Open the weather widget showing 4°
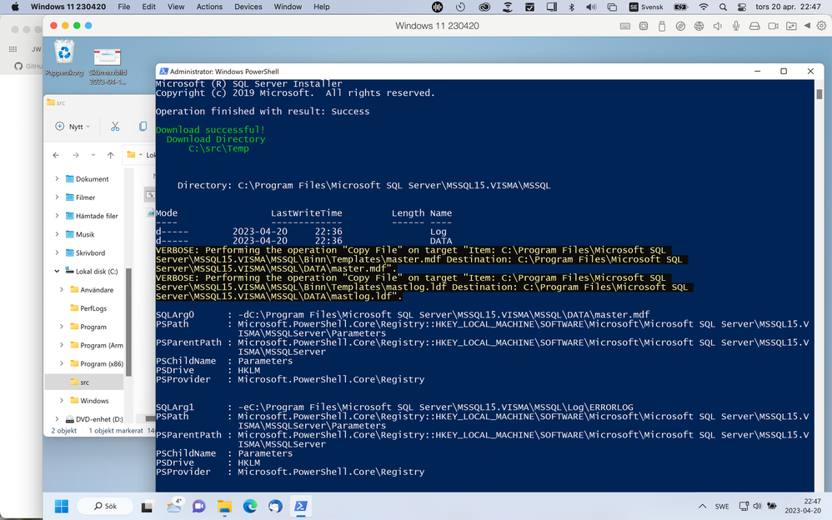832x520 pixels. (174, 506)
